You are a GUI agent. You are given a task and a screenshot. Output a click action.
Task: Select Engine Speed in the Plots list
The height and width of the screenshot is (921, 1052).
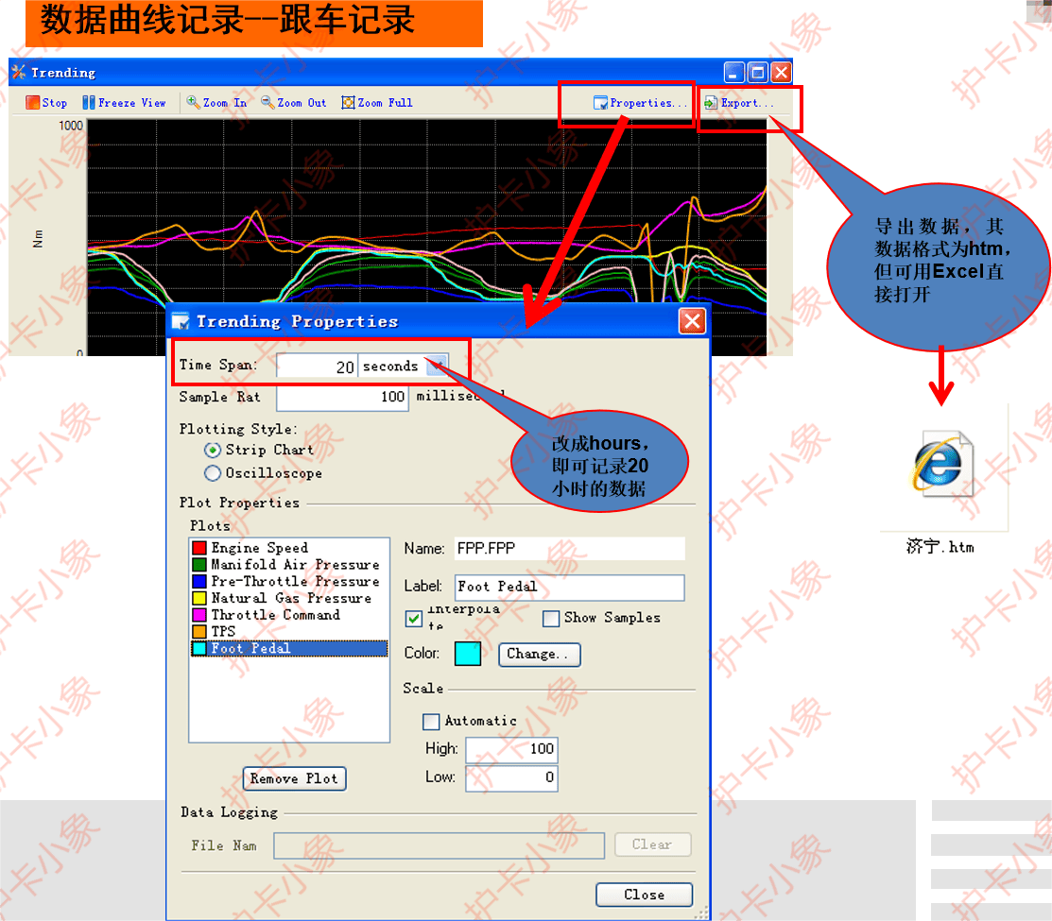[x=259, y=548]
